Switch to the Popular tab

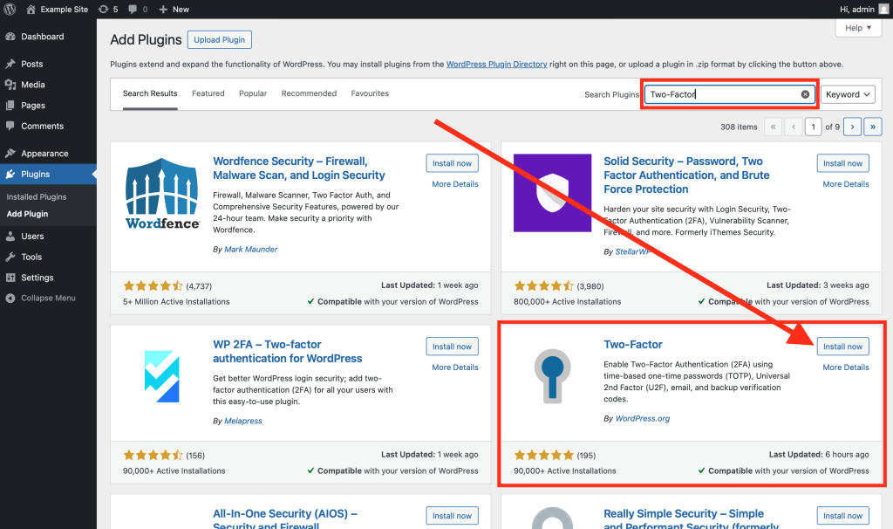pyautogui.click(x=253, y=93)
